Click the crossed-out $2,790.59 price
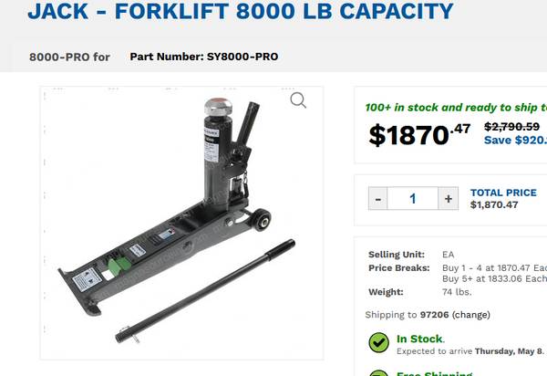Viewport: 547px width, 376px height. tap(511, 126)
